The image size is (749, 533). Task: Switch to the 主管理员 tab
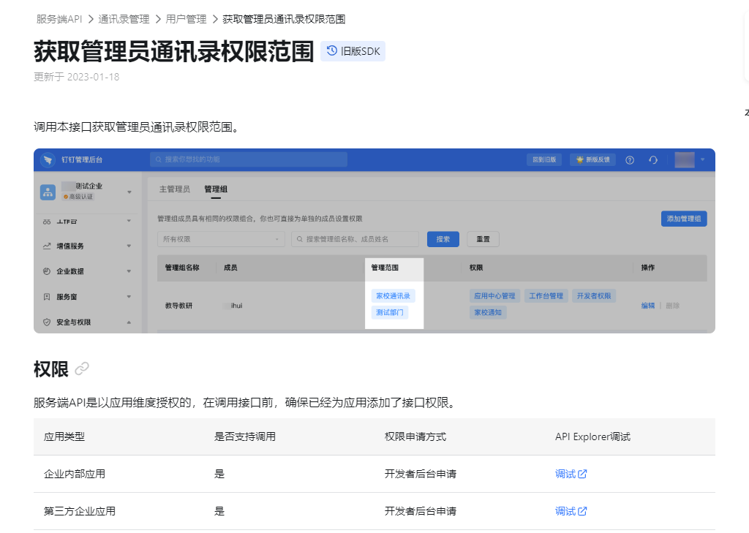click(174, 189)
